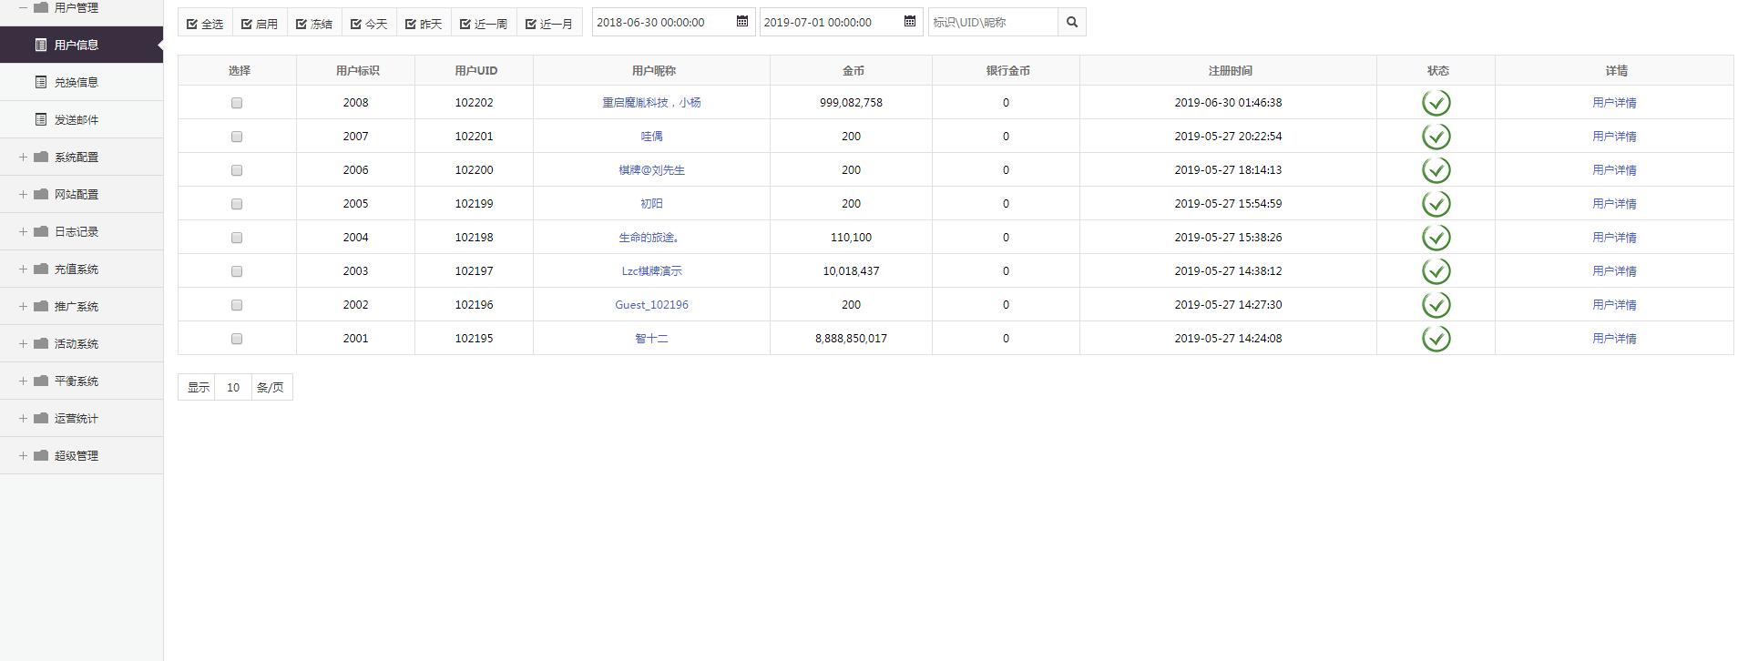This screenshot has height=661, width=1748.
Task: Filter by 近一周 button
Action: coord(484,23)
